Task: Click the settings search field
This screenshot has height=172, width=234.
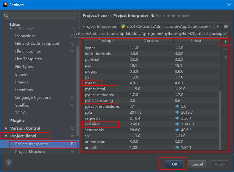Action: 40,15
